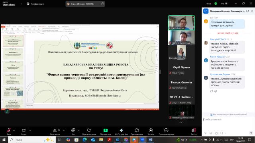255x143 pixels.
Task: Attach a file in chat input
Action: (x=216, y=133)
